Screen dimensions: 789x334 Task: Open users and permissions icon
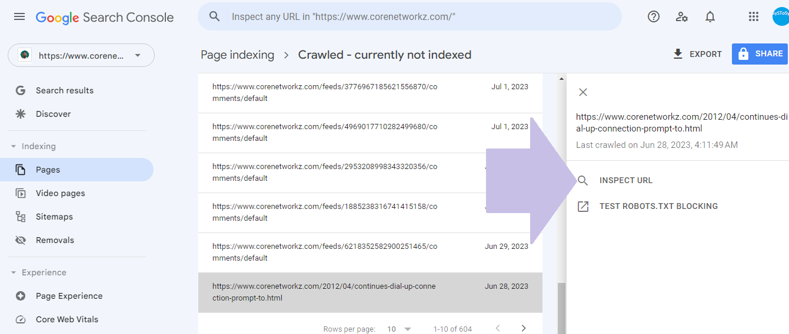(682, 16)
